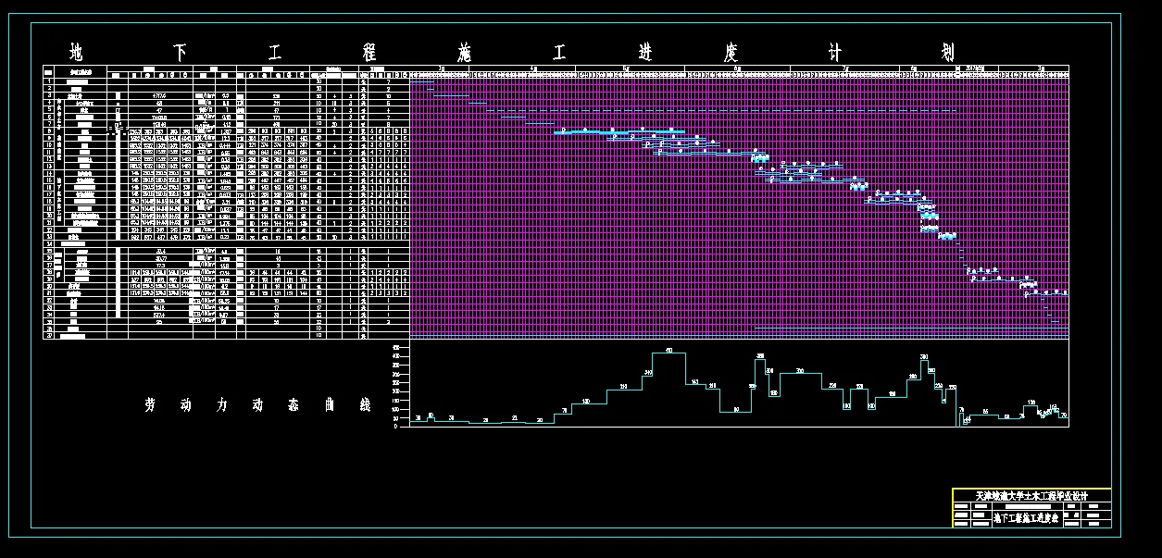
Task: Click the title character '下'
Action: (180, 52)
